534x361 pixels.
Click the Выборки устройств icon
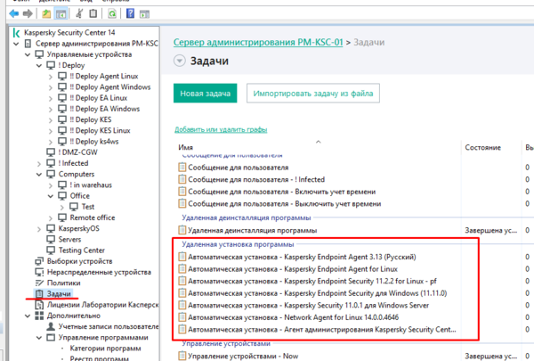pyautogui.click(x=39, y=261)
